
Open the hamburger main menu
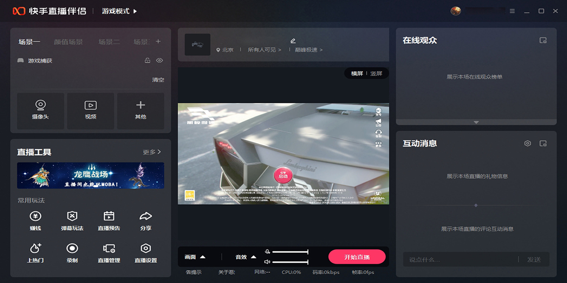click(x=513, y=11)
